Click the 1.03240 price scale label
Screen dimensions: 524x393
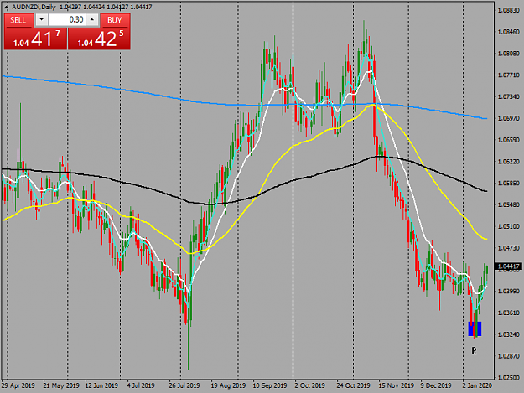(509, 334)
